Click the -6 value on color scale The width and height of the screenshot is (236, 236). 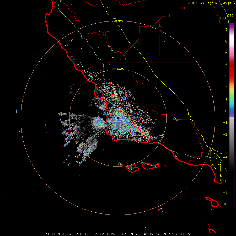(x=225, y=181)
